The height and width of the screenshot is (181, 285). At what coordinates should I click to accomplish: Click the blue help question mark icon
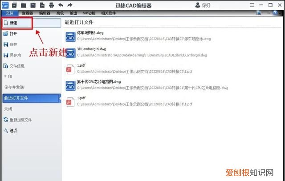point(275,13)
